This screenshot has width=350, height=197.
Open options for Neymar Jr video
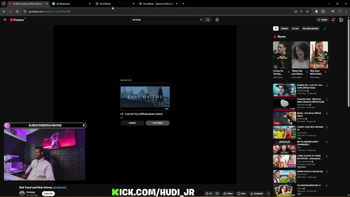point(327,127)
